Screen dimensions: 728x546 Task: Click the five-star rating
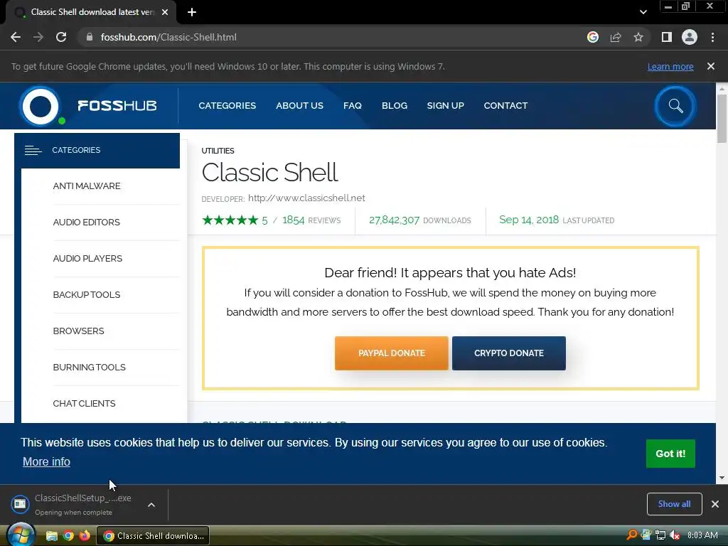230,220
